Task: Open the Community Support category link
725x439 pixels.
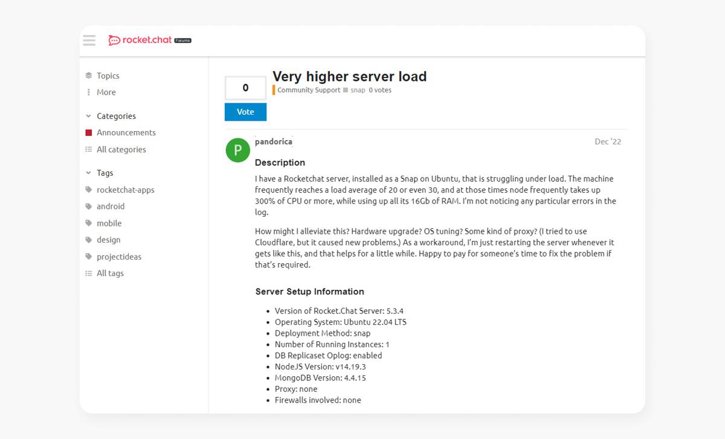Action: tap(309, 90)
